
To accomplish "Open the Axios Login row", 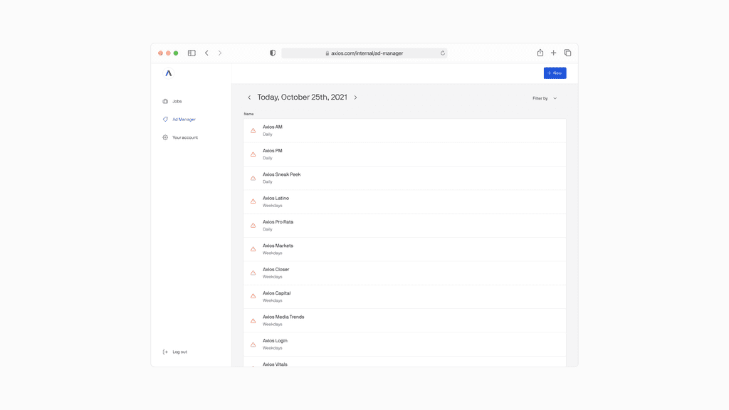I will tap(404, 344).
